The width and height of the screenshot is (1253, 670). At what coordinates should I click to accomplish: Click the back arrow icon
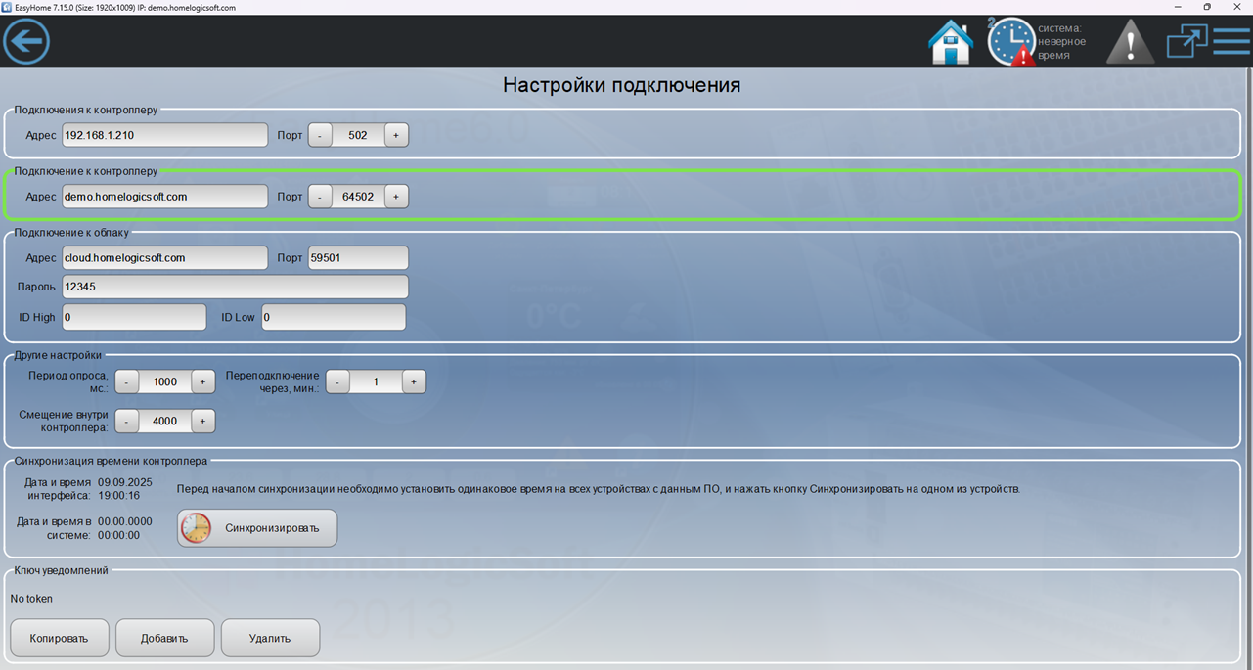pos(26,41)
